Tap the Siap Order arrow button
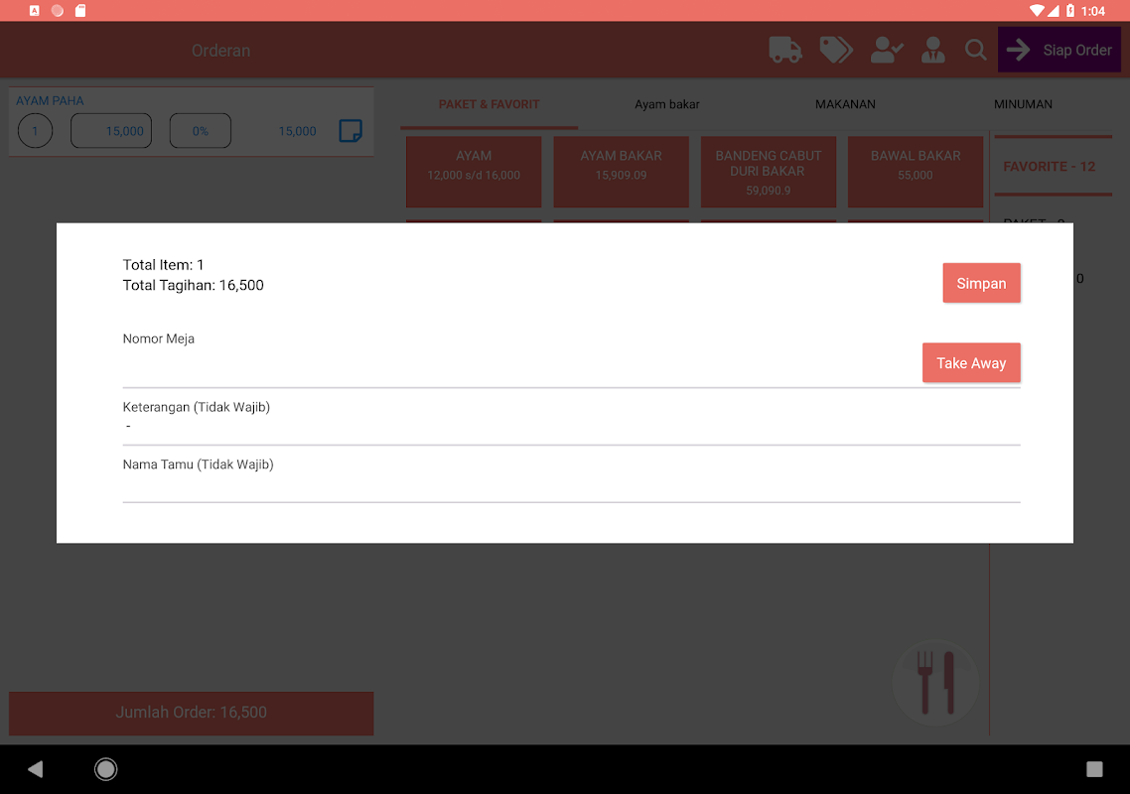The image size is (1130, 794). (1059, 50)
